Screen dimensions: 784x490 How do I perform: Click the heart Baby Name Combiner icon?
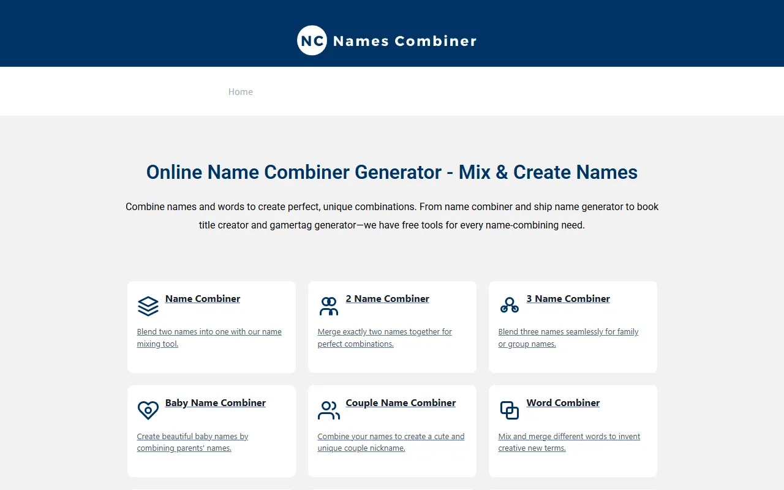[148, 410]
